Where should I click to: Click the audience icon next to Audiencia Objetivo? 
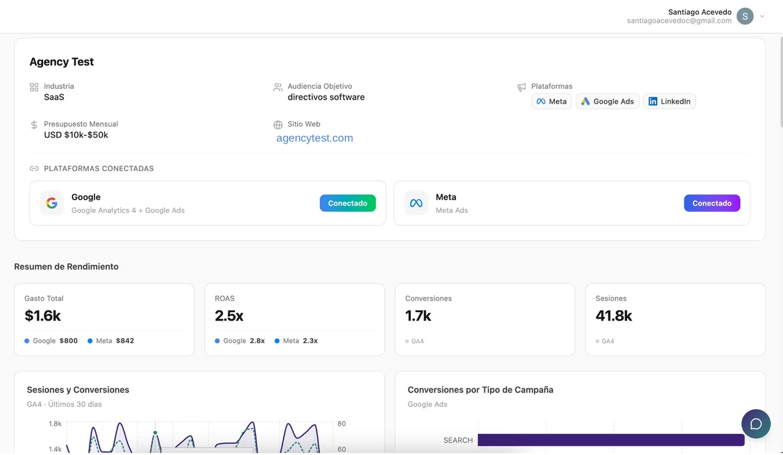point(277,86)
